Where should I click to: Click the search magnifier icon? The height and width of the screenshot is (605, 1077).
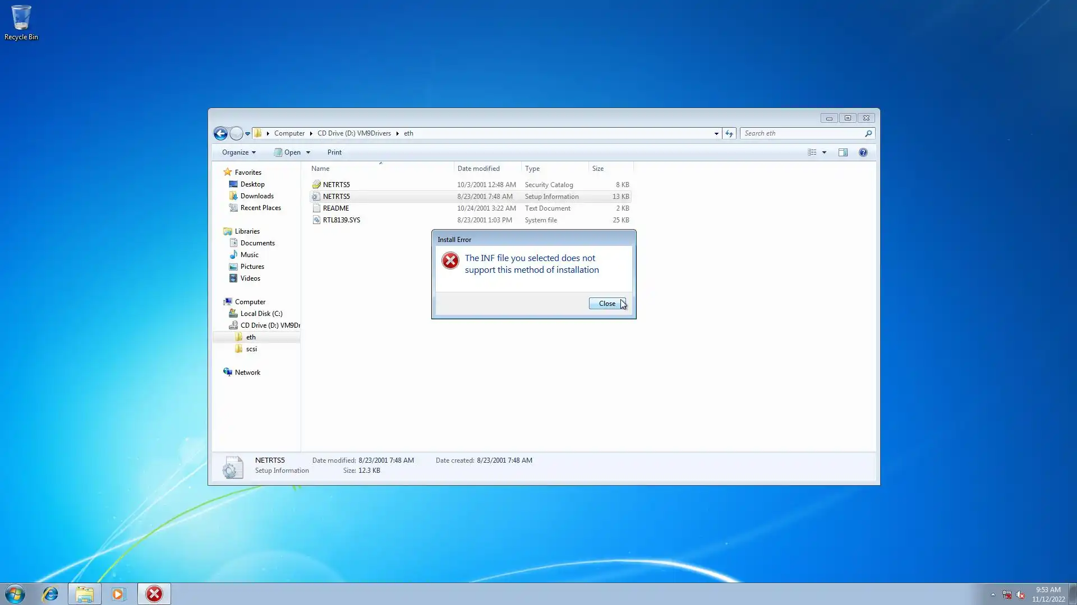[x=868, y=133]
